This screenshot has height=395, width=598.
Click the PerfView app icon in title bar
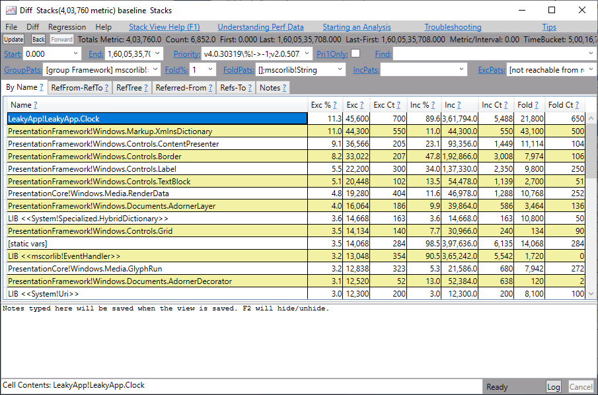point(11,11)
